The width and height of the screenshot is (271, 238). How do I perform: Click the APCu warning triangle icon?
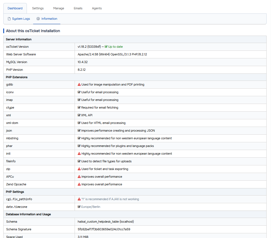click(x=79, y=177)
